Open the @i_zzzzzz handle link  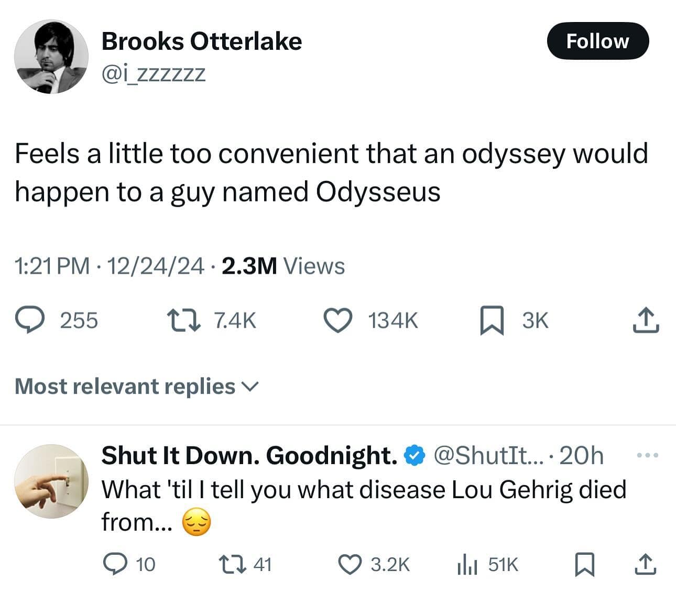click(154, 74)
